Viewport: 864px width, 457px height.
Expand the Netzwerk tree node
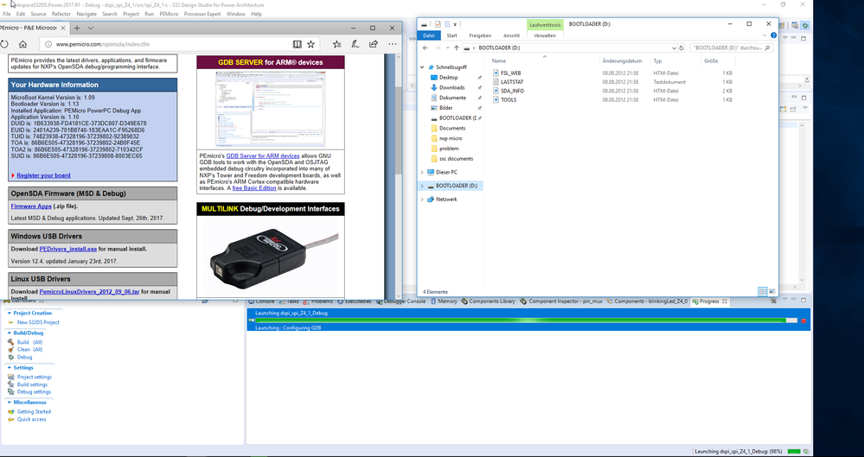[x=423, y=200]
